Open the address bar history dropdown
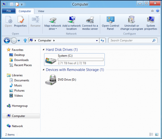162x139 pixels. coord(97,40)
